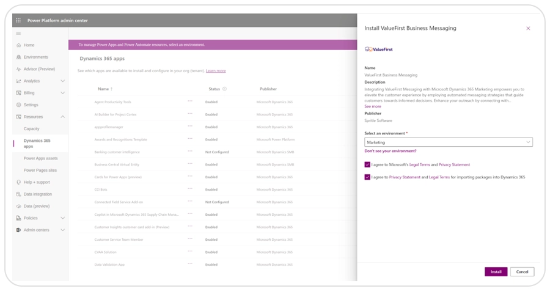This screenshot has height=291, width=550.
Task: Click the Analytics chart icon
Action: click(18, 81)
